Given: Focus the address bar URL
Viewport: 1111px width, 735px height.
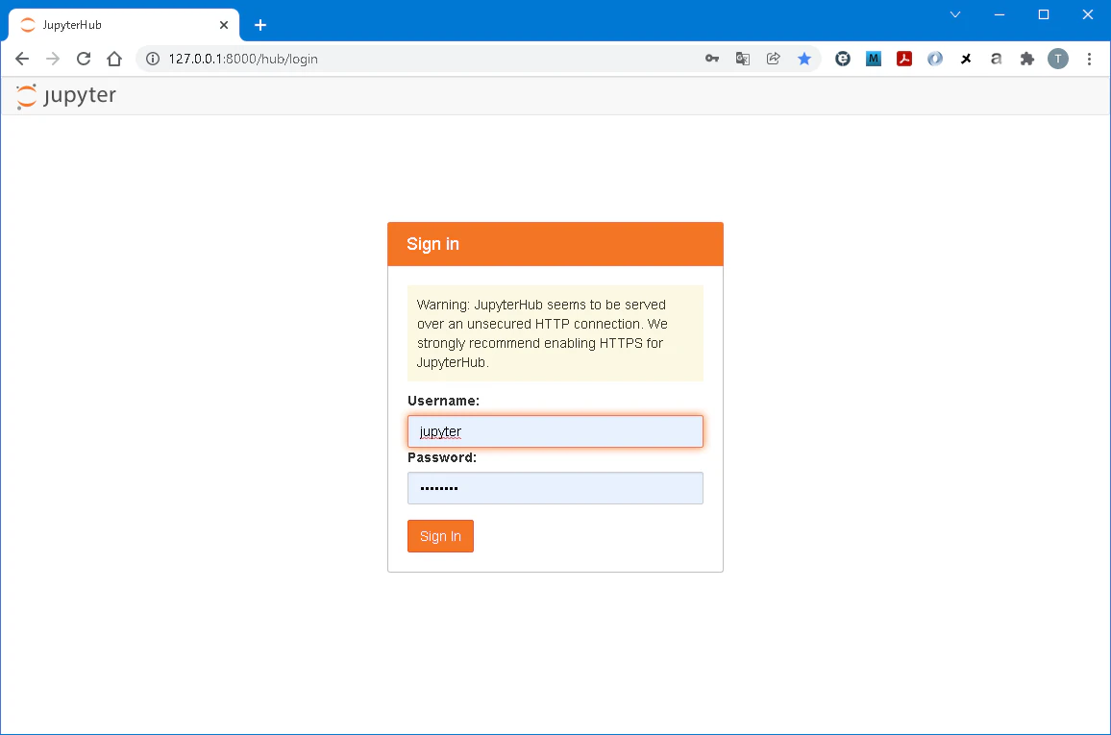Looking at the screenshot, I should 243,59.
